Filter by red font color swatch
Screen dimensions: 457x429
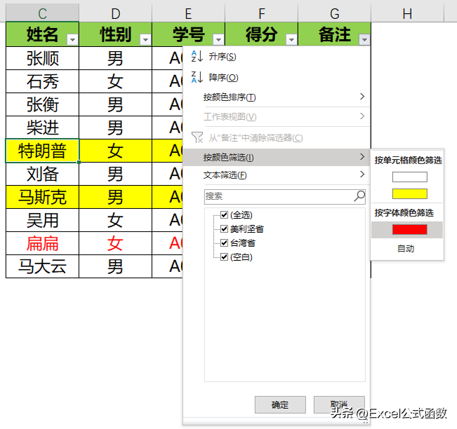pyautogui.click(x=410, y=230)
